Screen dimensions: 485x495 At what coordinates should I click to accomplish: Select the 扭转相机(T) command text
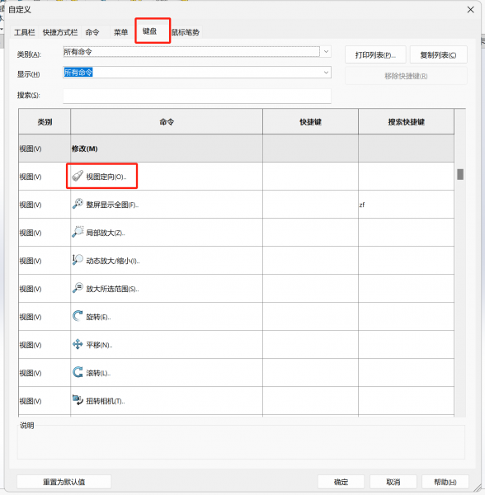[106, 401]
